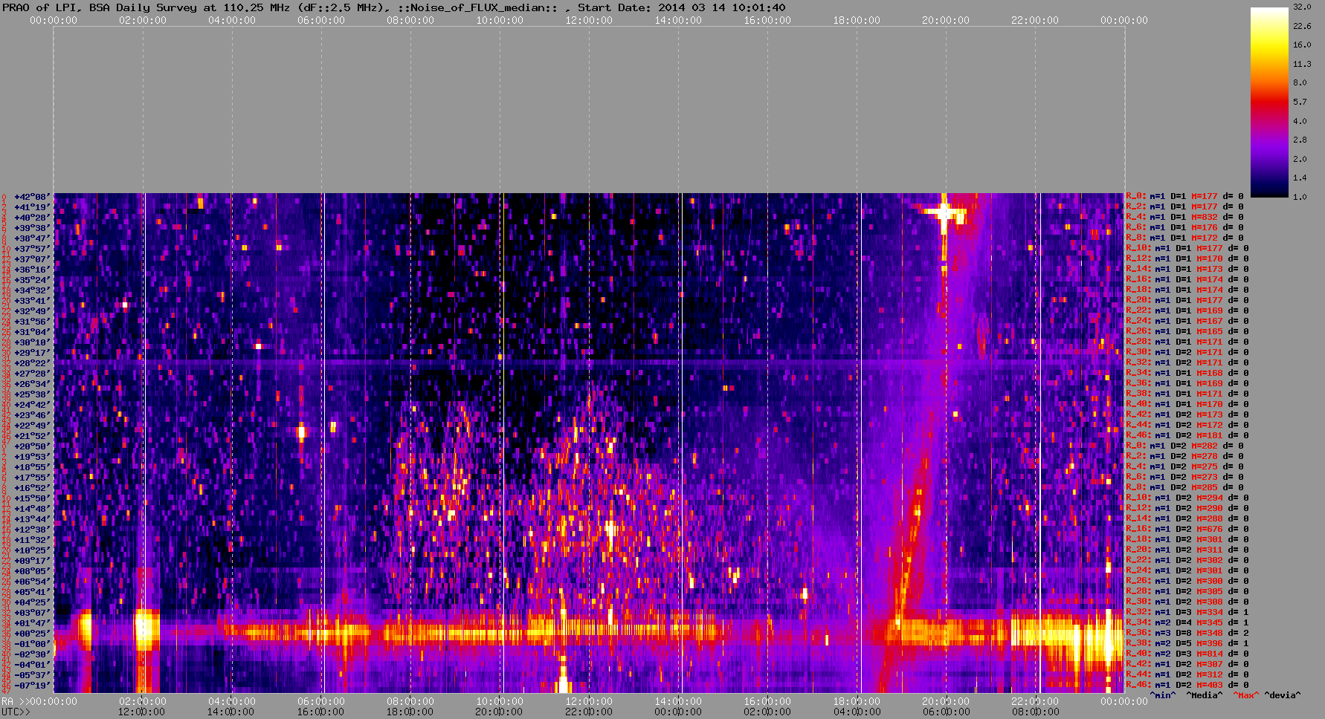Click declination label '+09°17''
1325x719 pixels.
(x=32, y=561)
